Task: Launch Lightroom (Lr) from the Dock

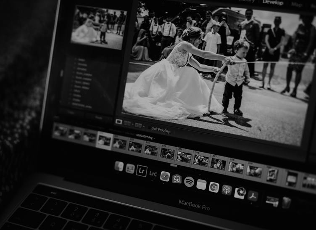Action: pos(142,171)
